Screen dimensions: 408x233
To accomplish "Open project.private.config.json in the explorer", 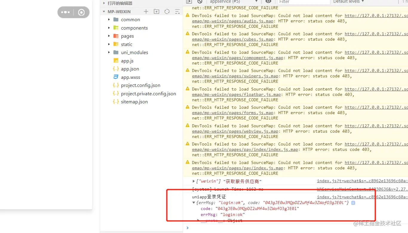I will pyautogui.click(x=148, y=93).
